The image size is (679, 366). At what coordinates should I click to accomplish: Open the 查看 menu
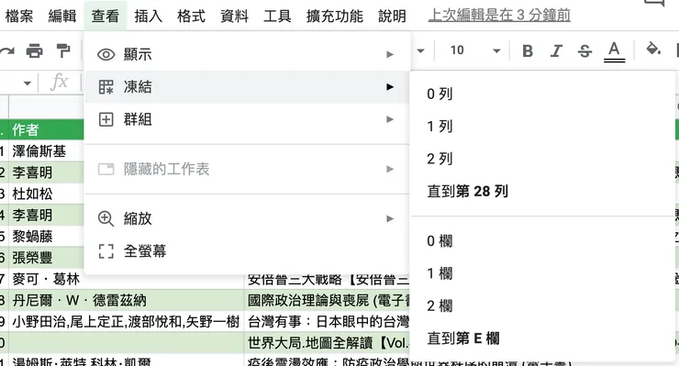pyautogui.click(x=106, y=16)
